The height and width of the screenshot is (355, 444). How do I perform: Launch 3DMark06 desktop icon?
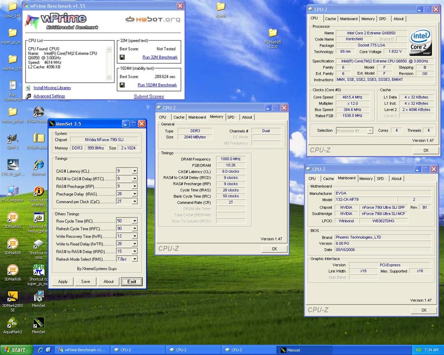click(x=13, y=270)
